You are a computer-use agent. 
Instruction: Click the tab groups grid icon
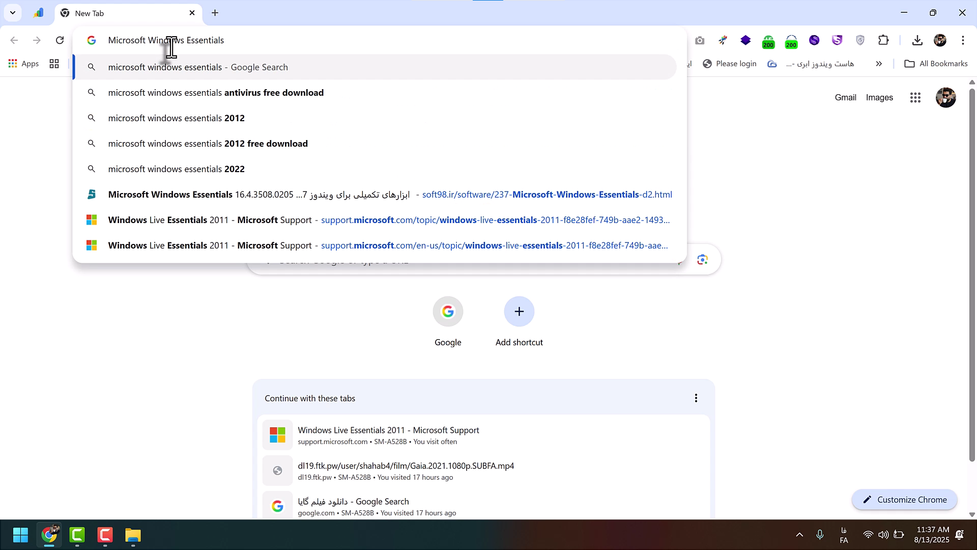coord(54,64)
